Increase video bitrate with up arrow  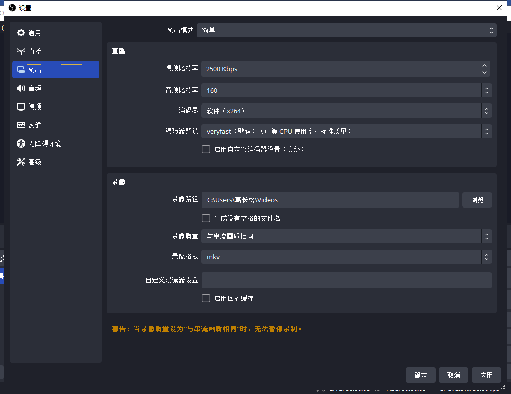(485, 66)
